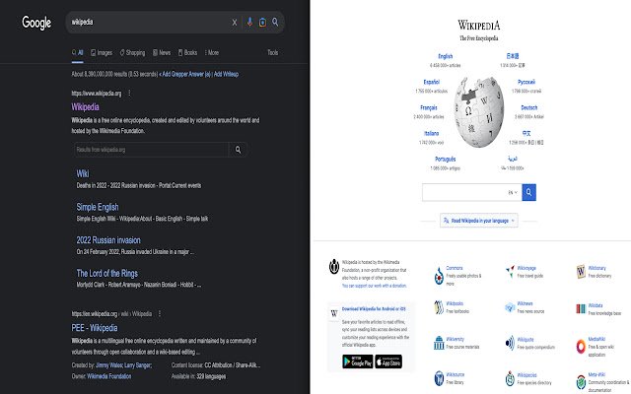Open Français Wikipedia language link

(x=429, y=107)
